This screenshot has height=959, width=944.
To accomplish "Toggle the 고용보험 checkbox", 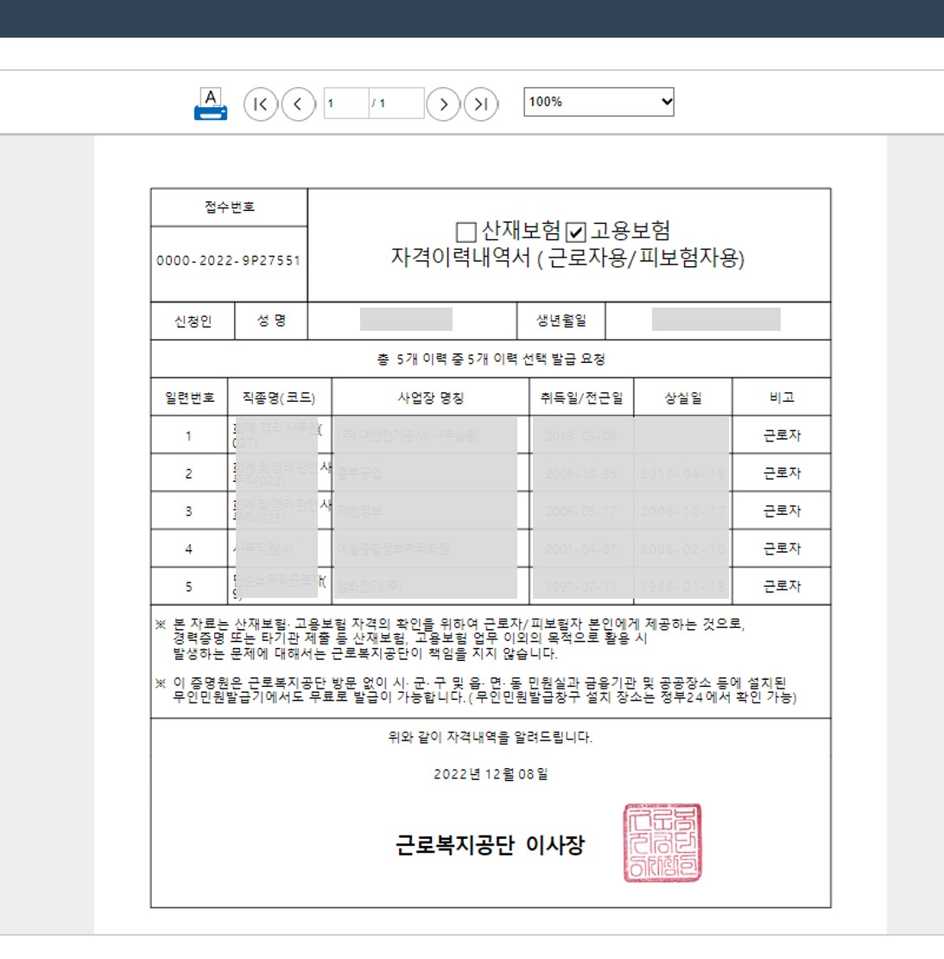I will [575, 232].
